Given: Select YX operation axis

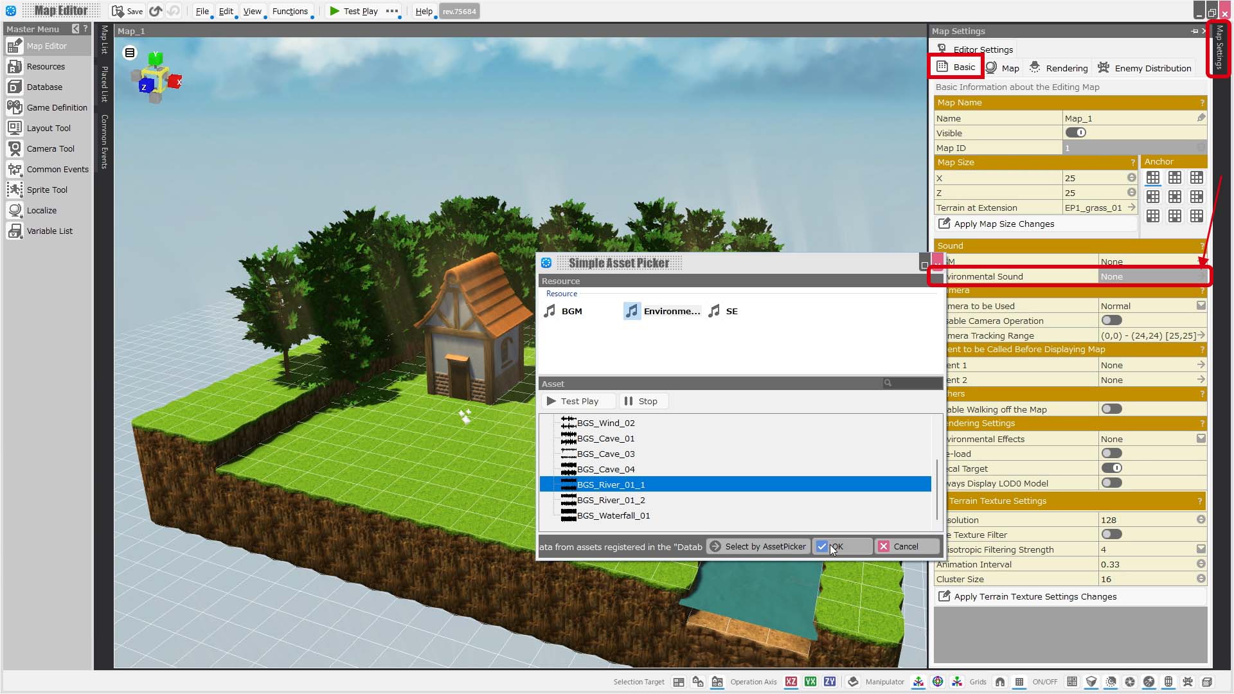Looking at the screenshot, I should coord(810,682).
